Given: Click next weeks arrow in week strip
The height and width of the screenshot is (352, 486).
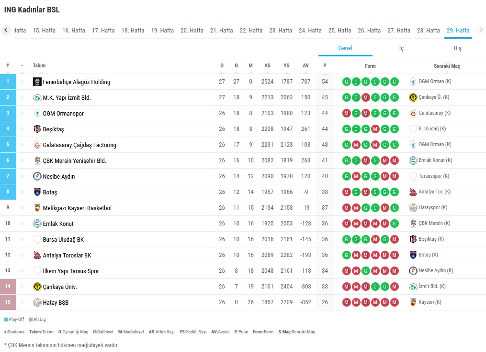Looking at the screenshot, I should point(481,30).
